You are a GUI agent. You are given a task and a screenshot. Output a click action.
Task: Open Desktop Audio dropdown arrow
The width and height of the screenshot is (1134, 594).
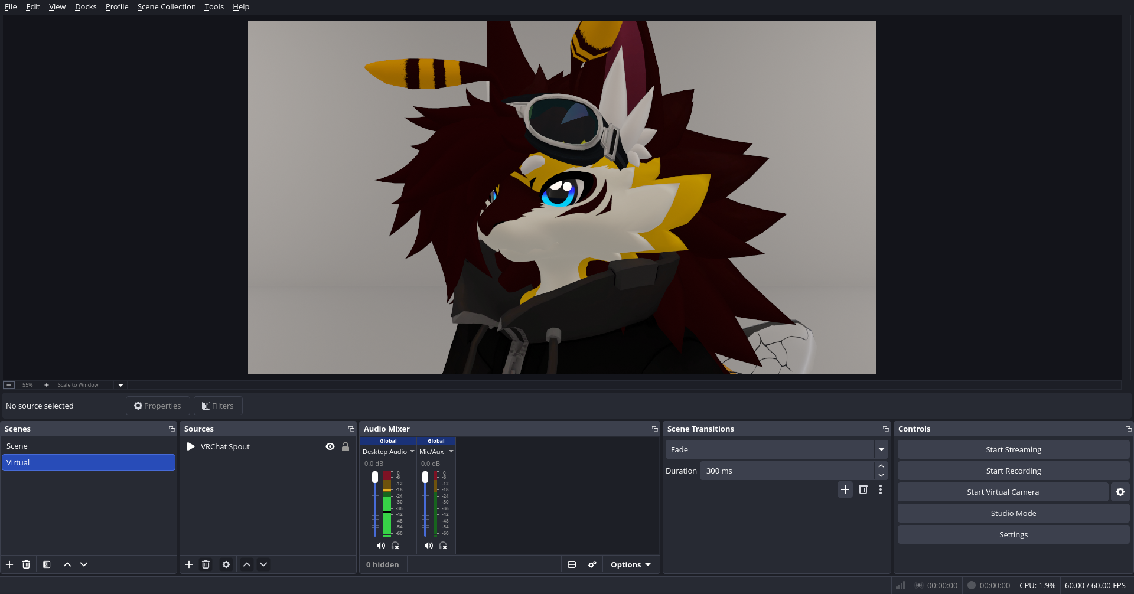pyautogui.click(x=412, y=451)
